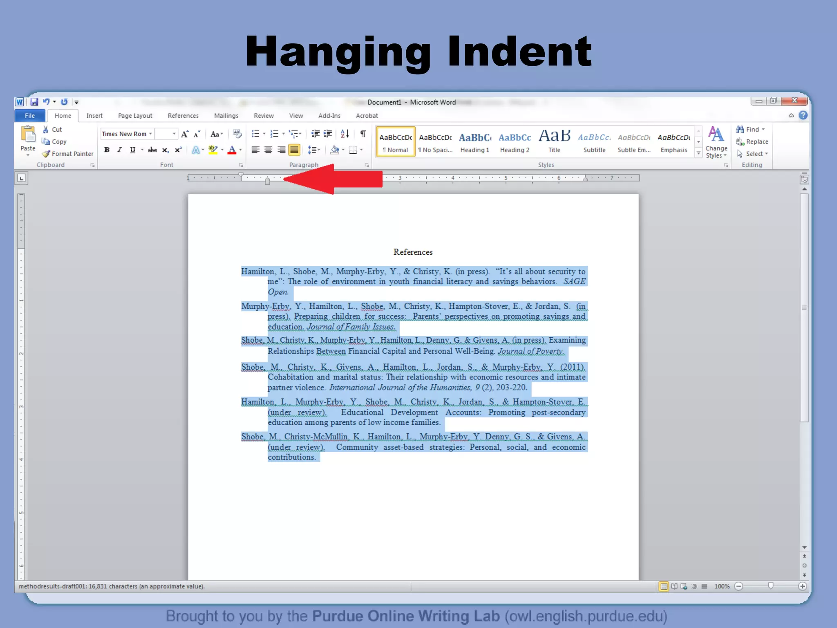This screenshot has width=837, height=628.
Task: Click the hanging indent marker on ruler
Action: point(267,180)
